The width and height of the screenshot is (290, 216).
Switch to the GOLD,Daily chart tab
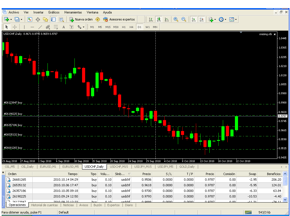187,167
